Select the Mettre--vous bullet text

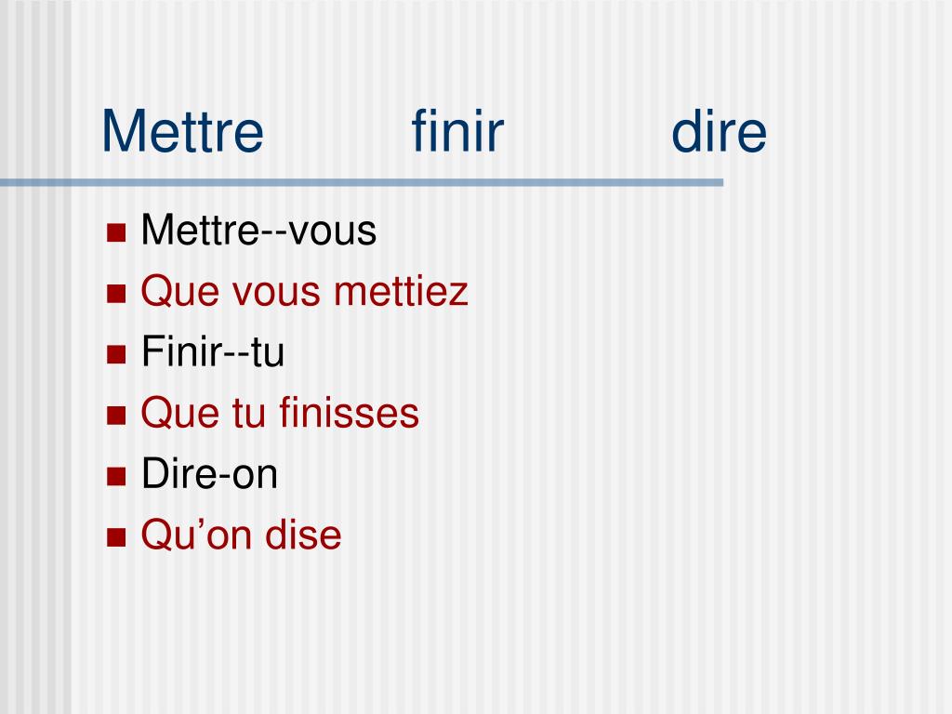pyautogui.click(x=258, y=231)
